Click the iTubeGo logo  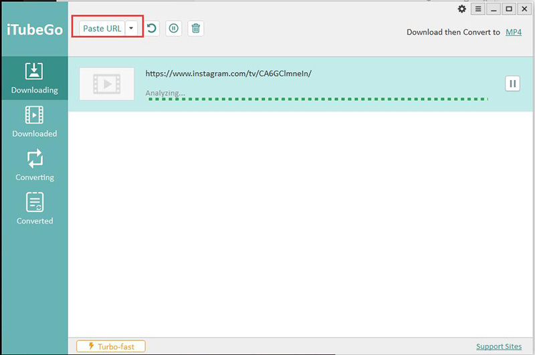tap(35, 29)
